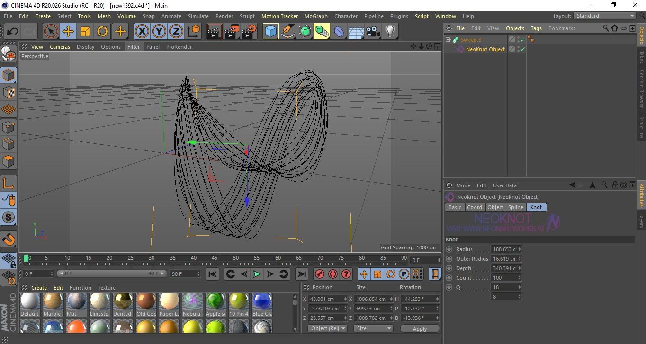Toggle Radius keyframe circle
Image resolution: width=646 pixels, height=344 pixels.
point(449,249)
